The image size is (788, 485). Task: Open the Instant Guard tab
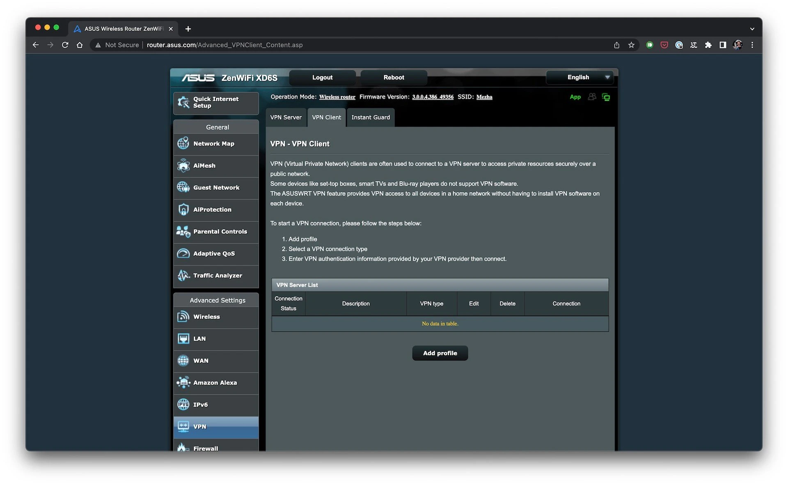(371, 117)
